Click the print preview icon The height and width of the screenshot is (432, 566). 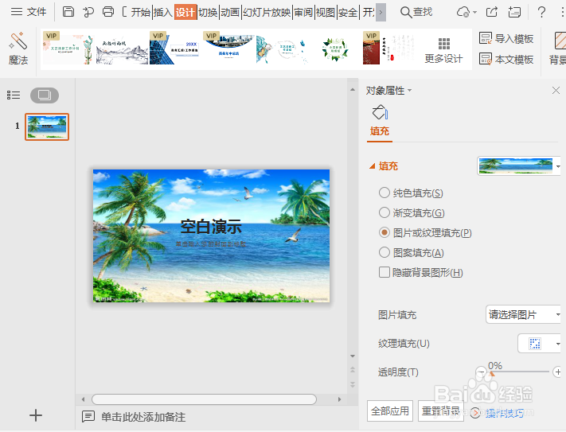coord(88,12)
